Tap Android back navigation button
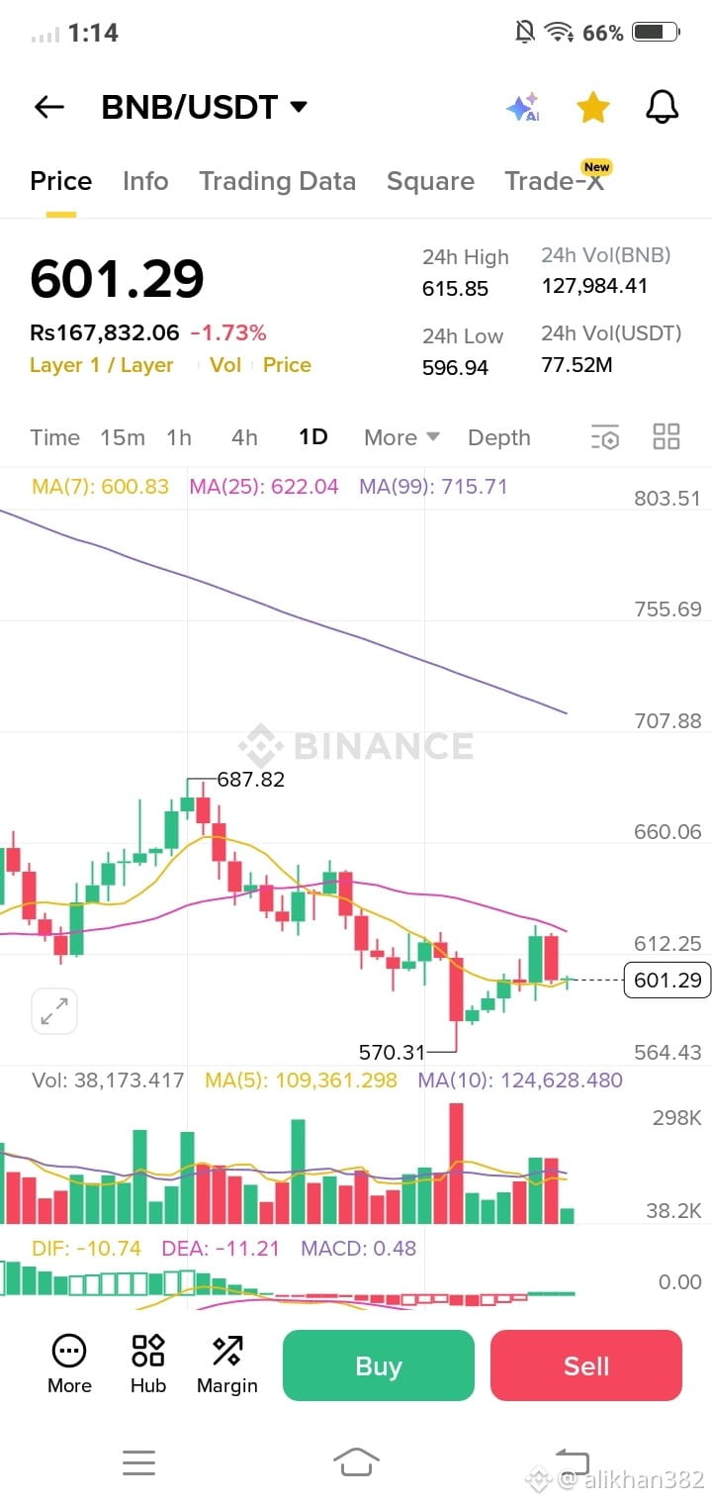 574,1461
